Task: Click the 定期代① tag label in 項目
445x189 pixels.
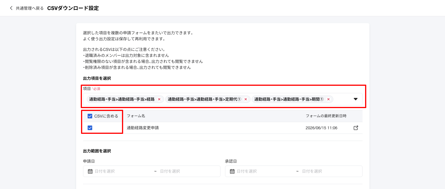Action: tap(204, 99)
